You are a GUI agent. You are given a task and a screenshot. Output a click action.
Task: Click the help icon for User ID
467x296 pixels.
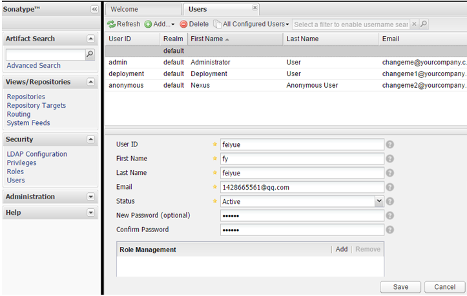(390, 144)
